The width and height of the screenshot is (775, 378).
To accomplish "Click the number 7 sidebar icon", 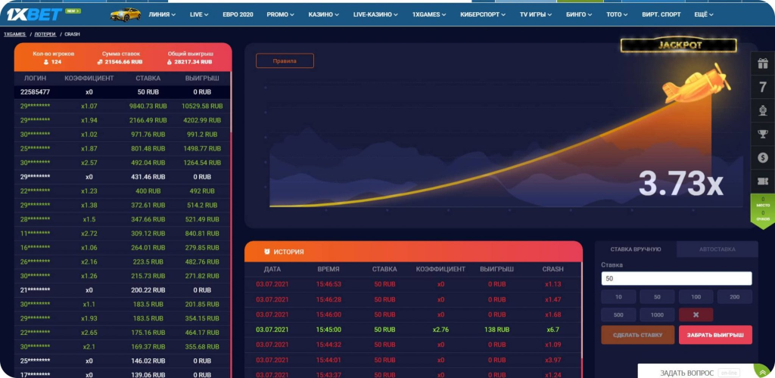I will 762,88.
